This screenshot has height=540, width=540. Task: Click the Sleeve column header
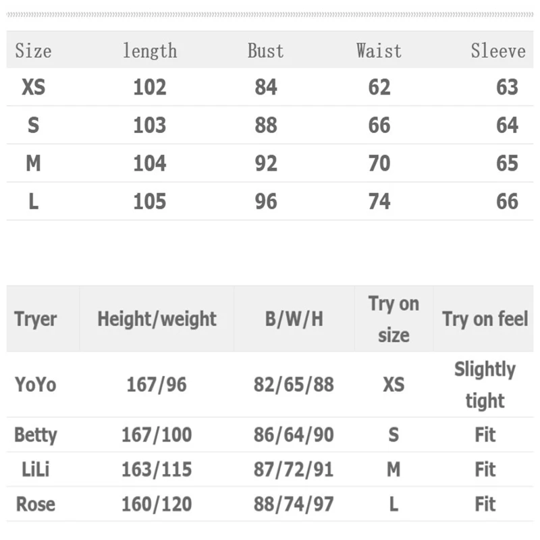coord(498,51)
